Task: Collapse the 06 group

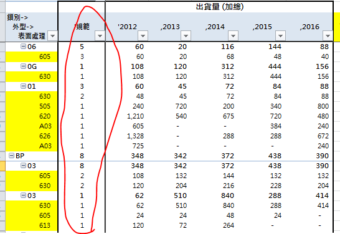Action: (23, 46)
